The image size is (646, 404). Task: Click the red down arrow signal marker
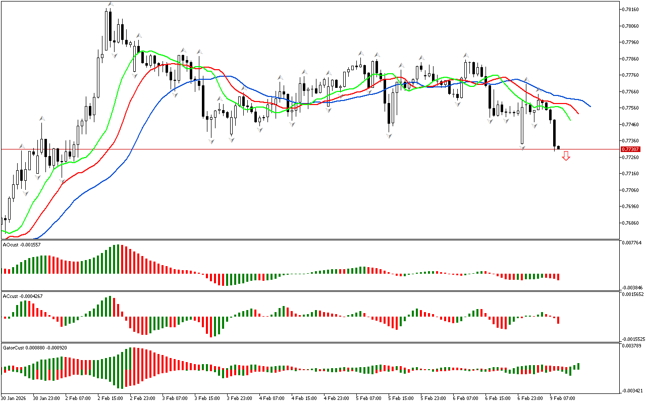(566, 156)
